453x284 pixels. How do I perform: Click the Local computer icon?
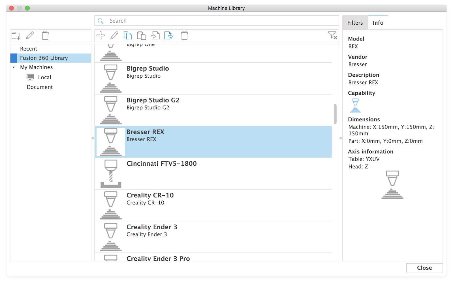[x=30, y=77]
